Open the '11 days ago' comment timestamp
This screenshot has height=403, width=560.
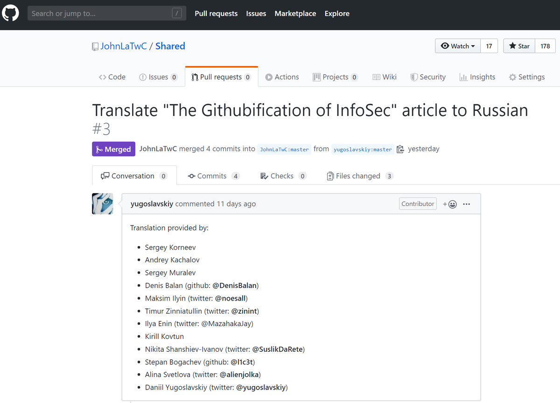(236, 204)
